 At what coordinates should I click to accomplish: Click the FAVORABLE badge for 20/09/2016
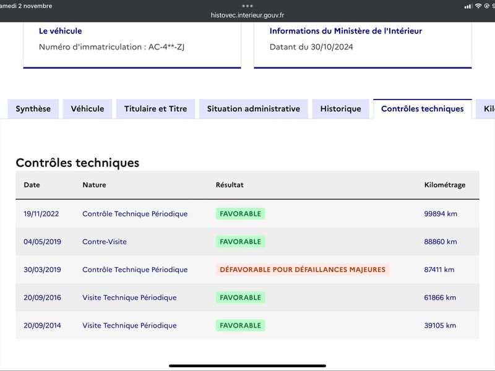pos(240,297)
